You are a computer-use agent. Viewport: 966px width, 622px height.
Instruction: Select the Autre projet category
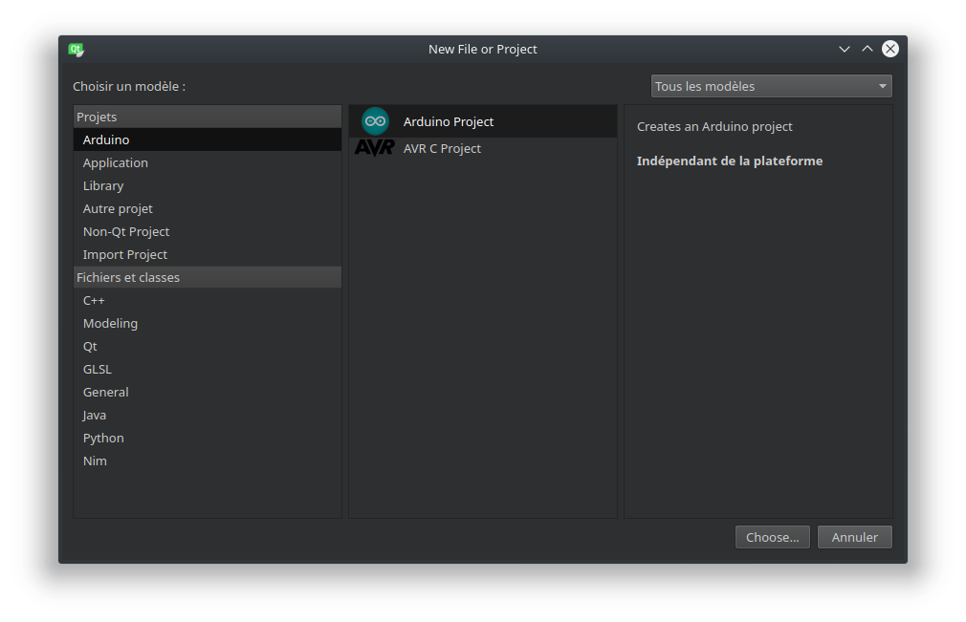pos(208,208)
